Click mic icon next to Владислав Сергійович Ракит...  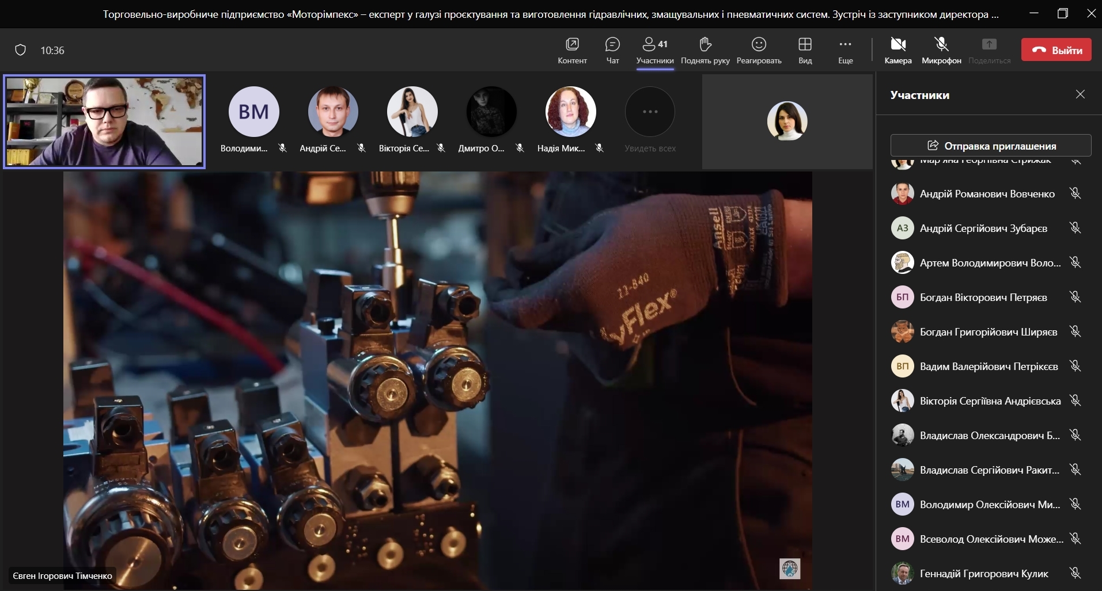point(1075,470)
